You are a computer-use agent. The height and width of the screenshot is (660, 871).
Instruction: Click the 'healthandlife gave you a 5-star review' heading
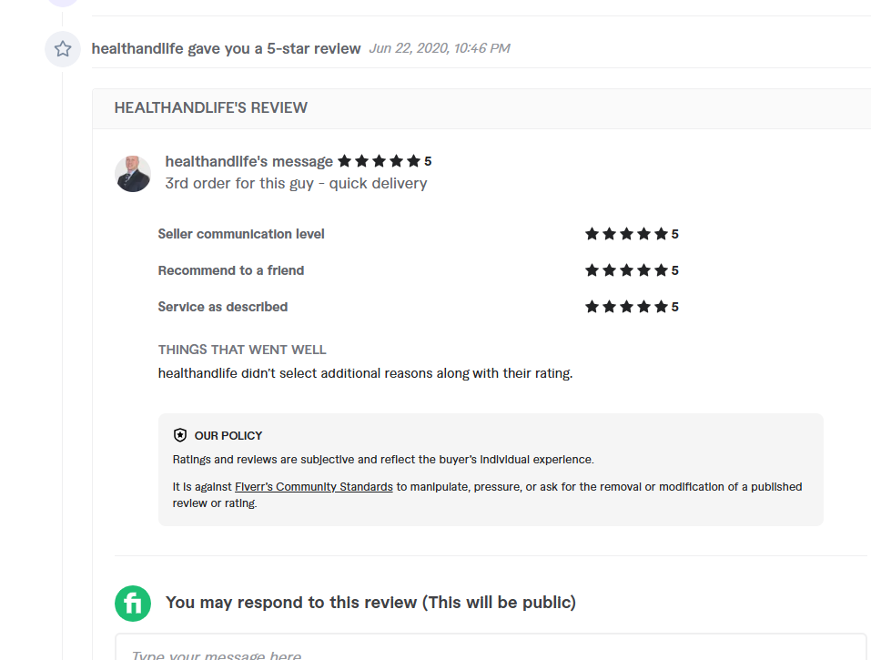tap(227, 48)
